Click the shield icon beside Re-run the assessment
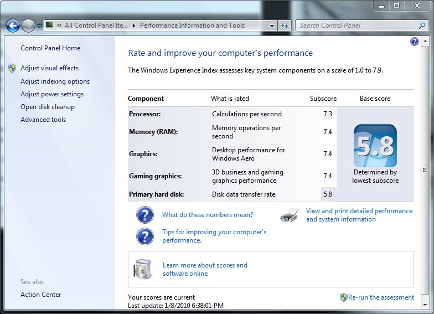The image size is (434, 314). pyautogui.click(x=343, y=297)
